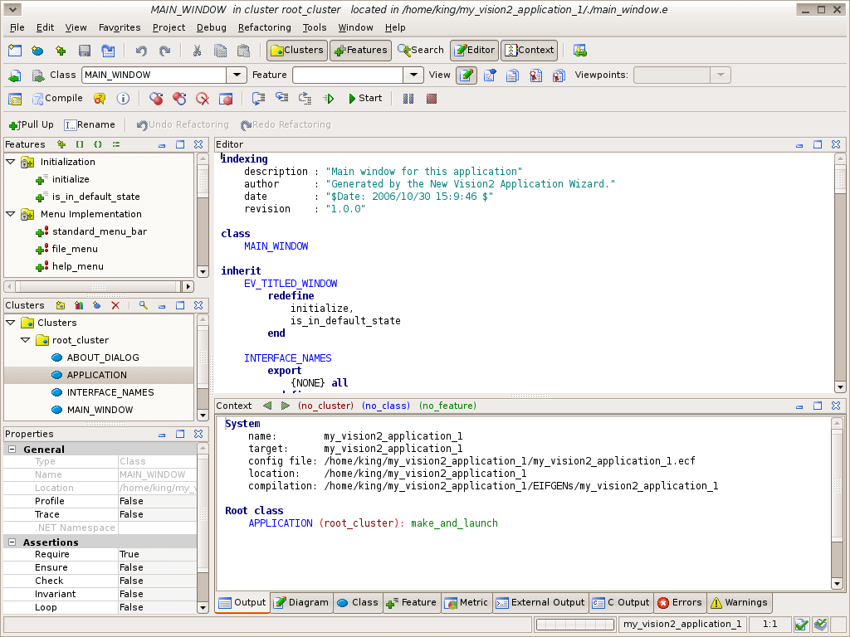Click the Rename refactoring tool

click(x=90, y=125)
